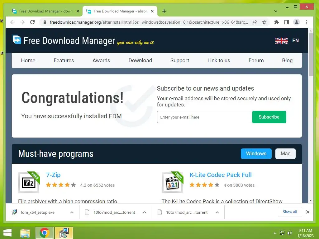Viewport: 319px width, 239px height.
Task: Click the page vertical scrollbar thumb
Action: point(311,54)
